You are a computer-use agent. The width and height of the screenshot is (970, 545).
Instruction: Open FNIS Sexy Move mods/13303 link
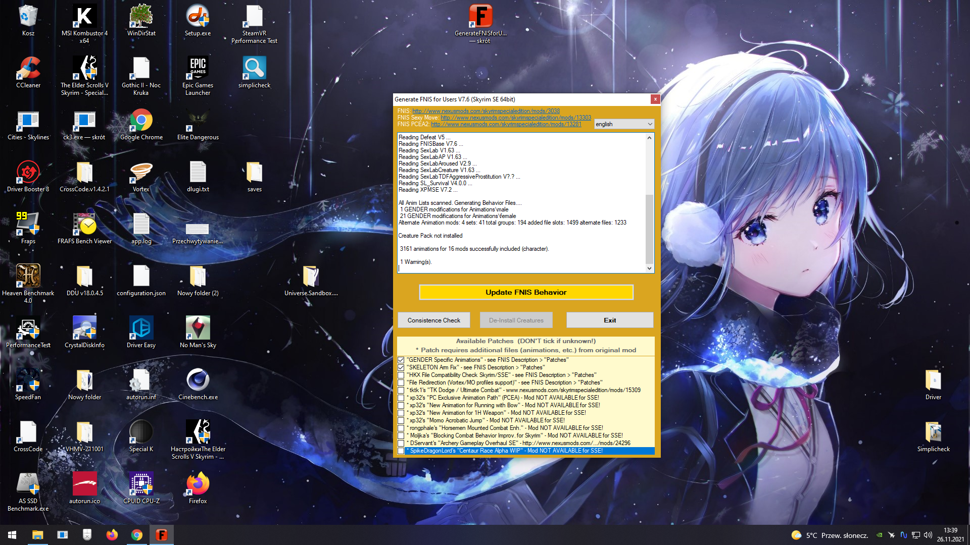(516, 118)
